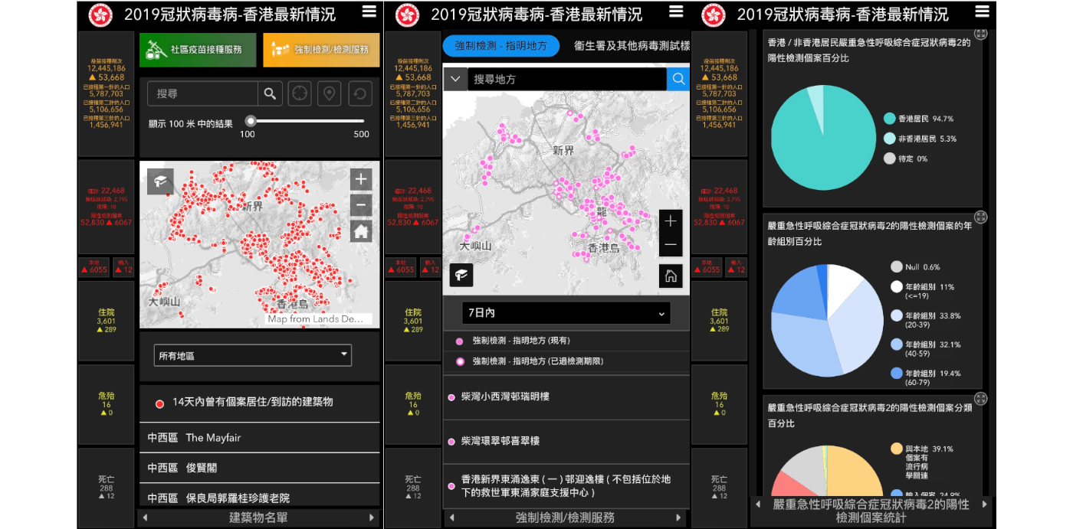Open the 所有地區 district dropdown
Image resolution: width=1073 pixels, height=529 pixels.
click(253, 355)
